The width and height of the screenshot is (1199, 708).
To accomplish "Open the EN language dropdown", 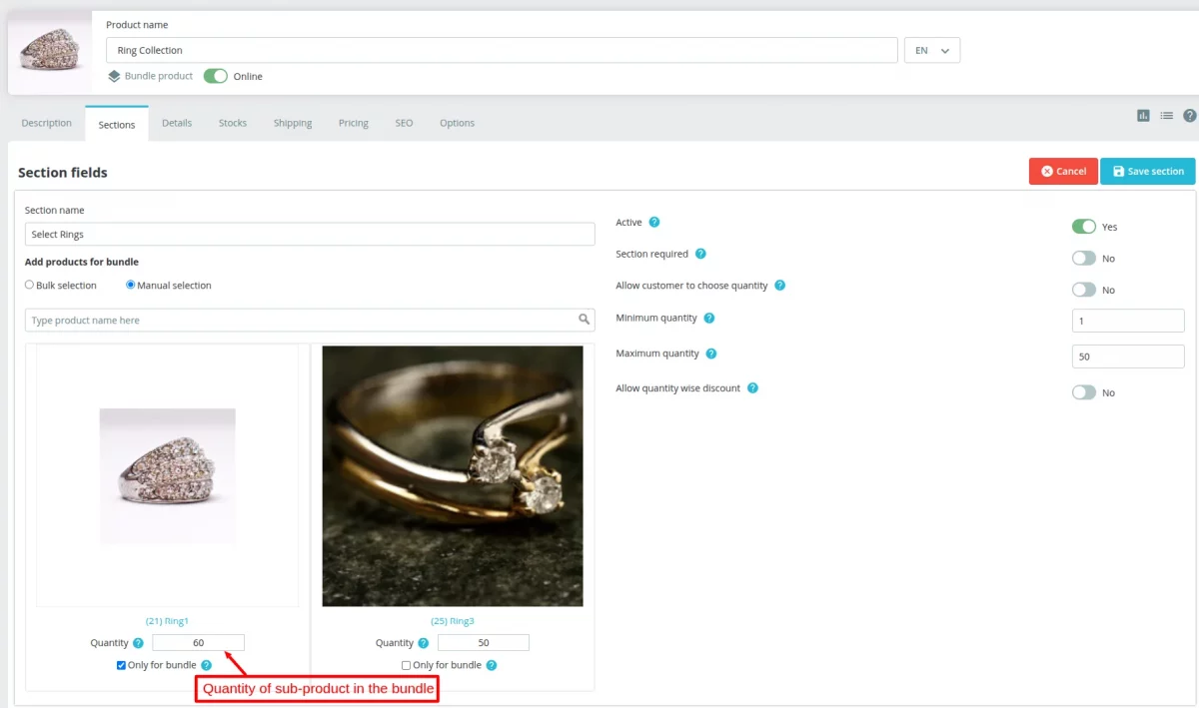I will 931,51.
